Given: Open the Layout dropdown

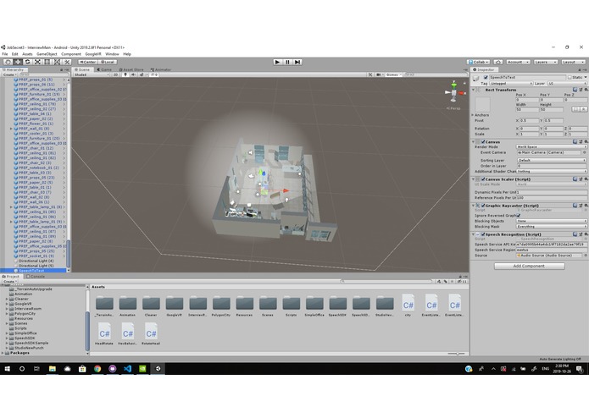Looking at the screenshot, I should pyautogui.click(x=573, y=62).
